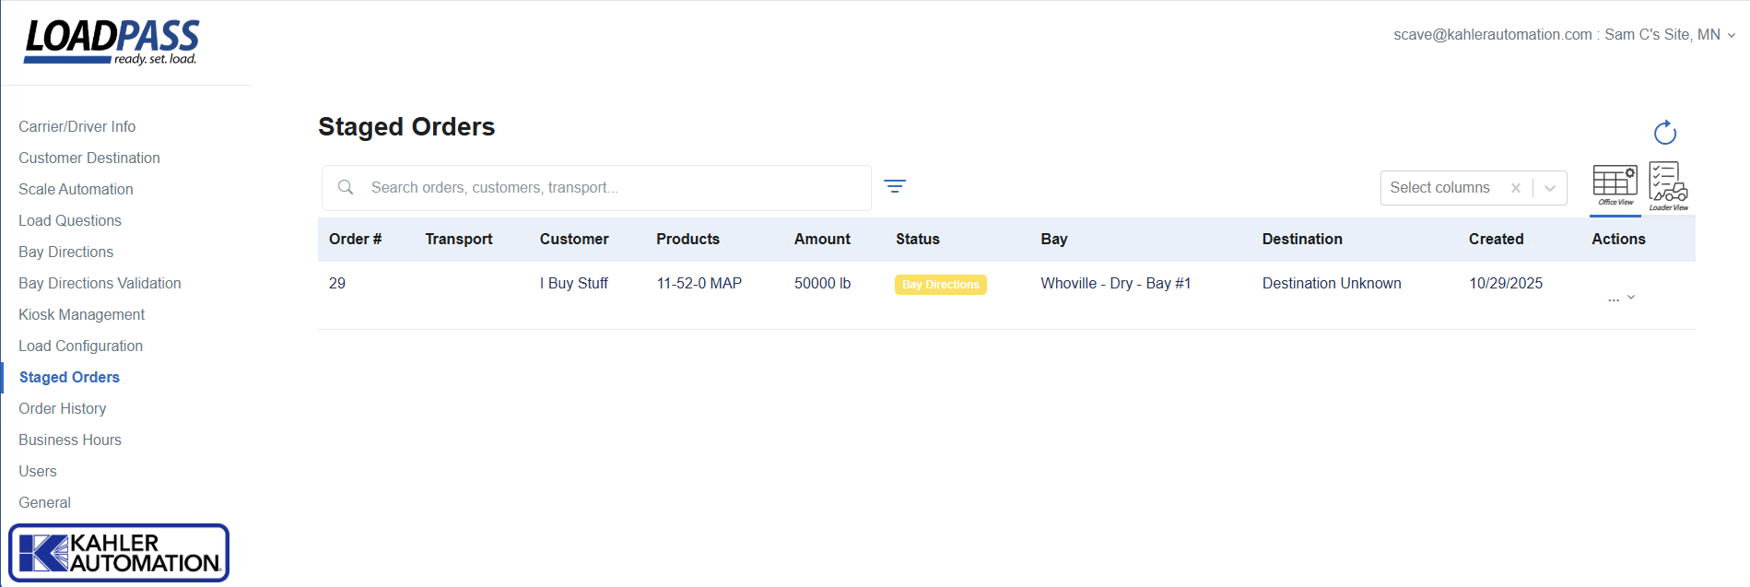This screenshot has width=1750, height=587.
Task: Click the Bay Directions status badge
Action: [x=940, y=285]
